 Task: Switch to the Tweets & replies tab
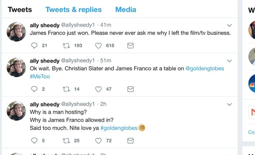[x=74, y=10]
